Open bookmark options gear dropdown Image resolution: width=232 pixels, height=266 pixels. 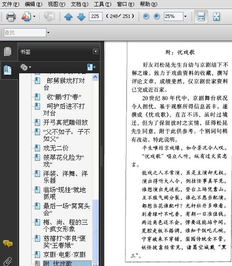pos(26,67)
